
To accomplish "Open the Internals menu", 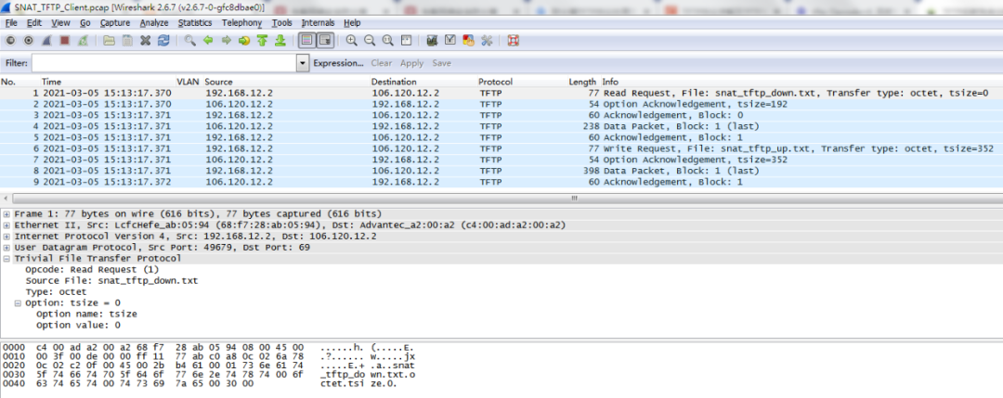I will click(318, 23).
